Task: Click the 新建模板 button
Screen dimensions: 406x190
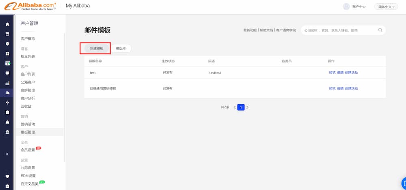Action: [97, 48]
